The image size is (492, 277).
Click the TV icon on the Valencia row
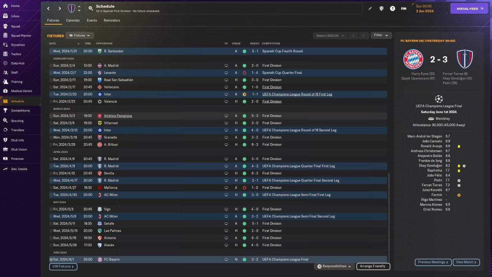[226, 102]
